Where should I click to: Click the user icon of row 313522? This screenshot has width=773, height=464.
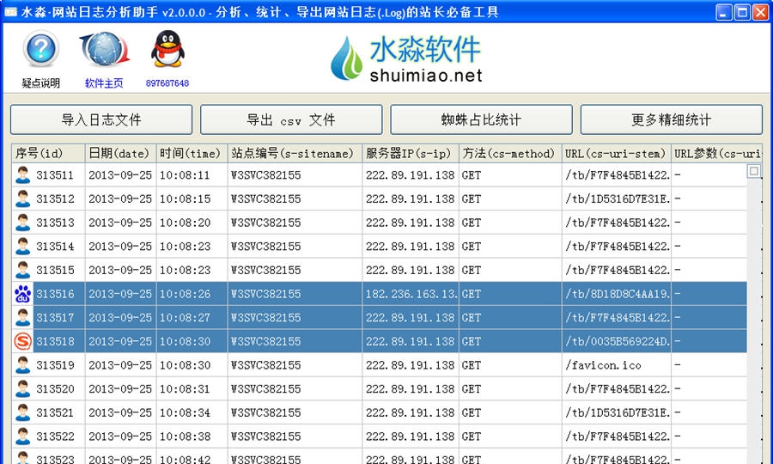coord(22,436)
